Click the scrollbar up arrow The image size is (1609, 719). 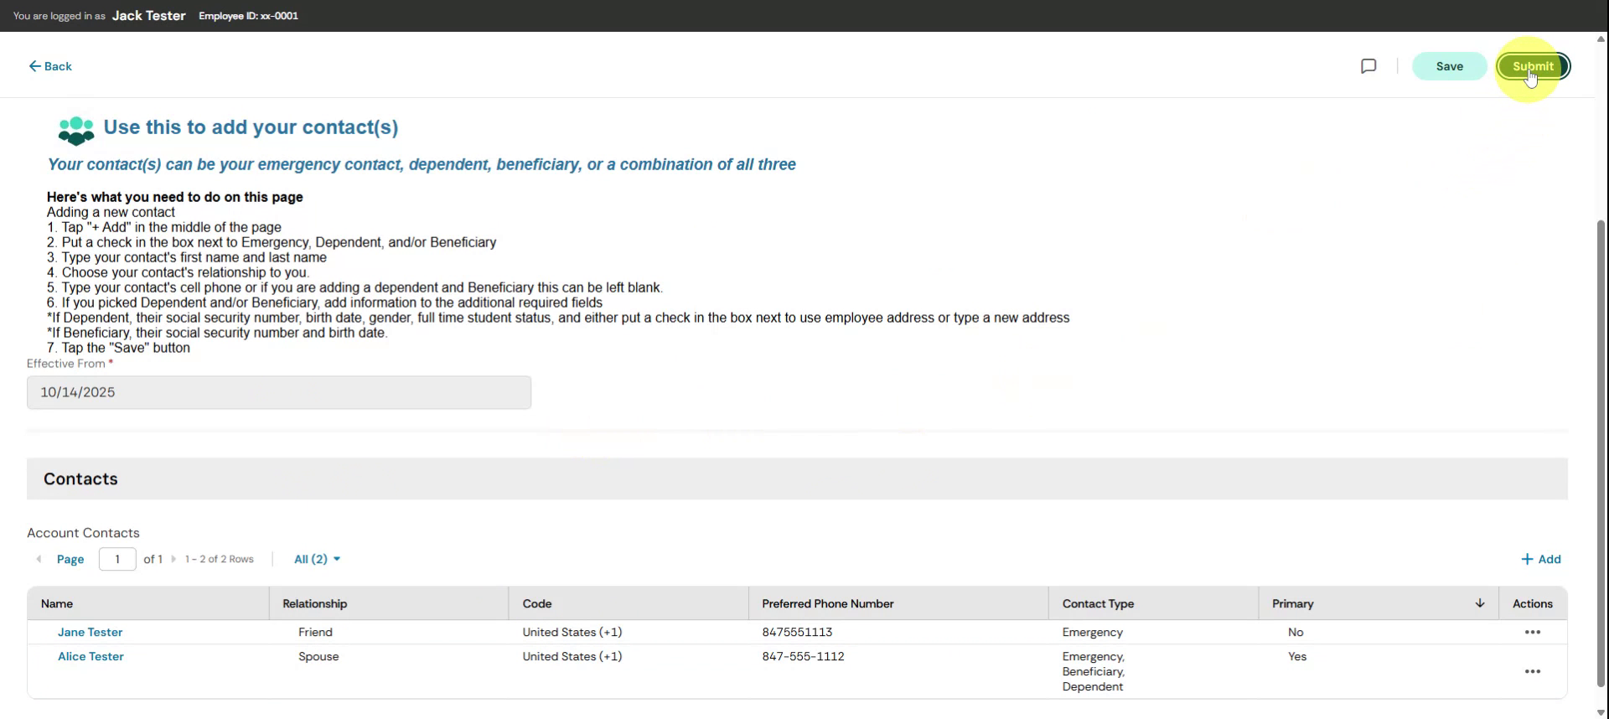coord(1601,39)
